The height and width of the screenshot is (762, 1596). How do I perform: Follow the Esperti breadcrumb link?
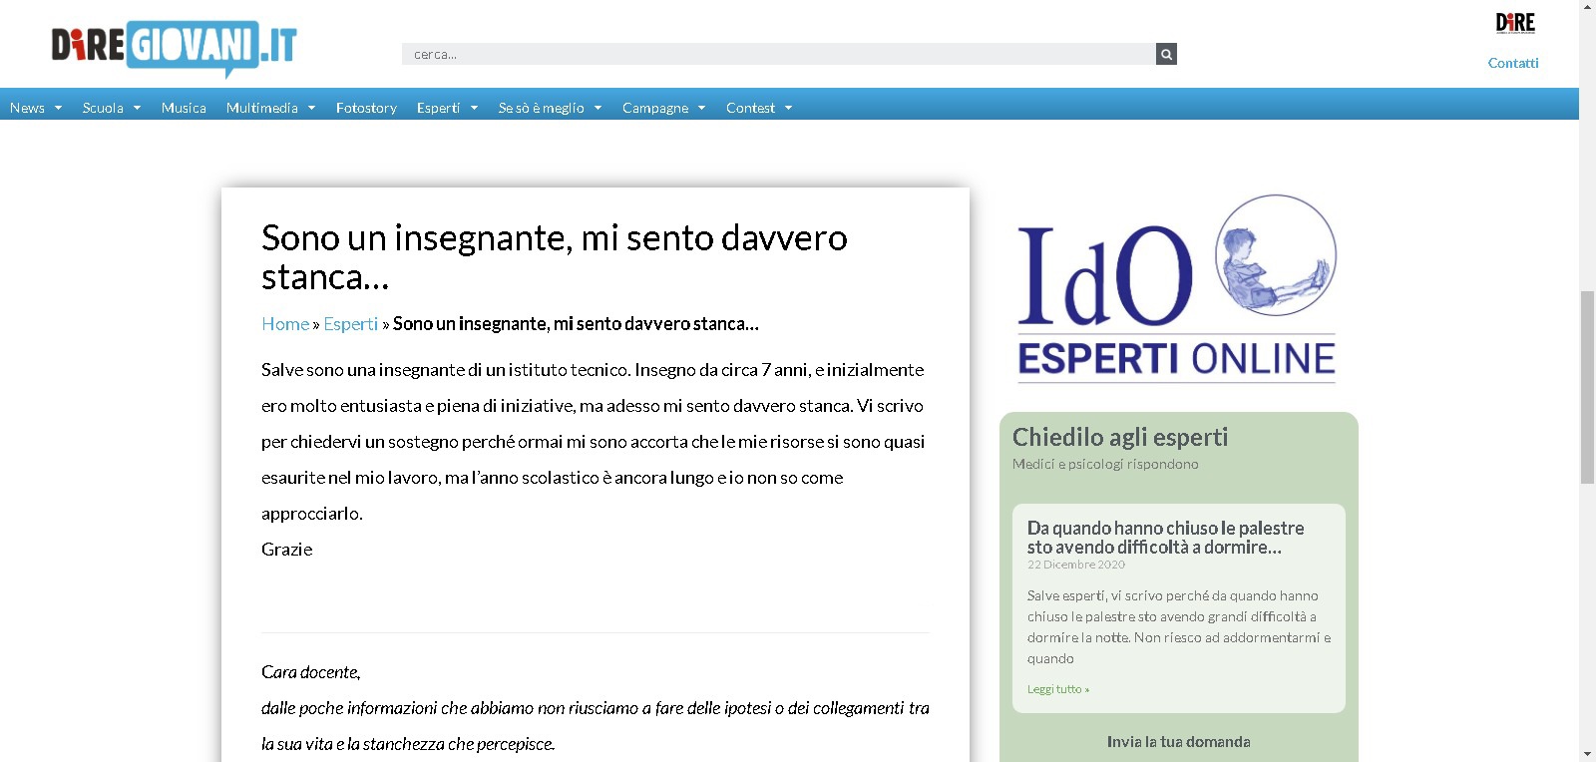[x=350, y=324]
